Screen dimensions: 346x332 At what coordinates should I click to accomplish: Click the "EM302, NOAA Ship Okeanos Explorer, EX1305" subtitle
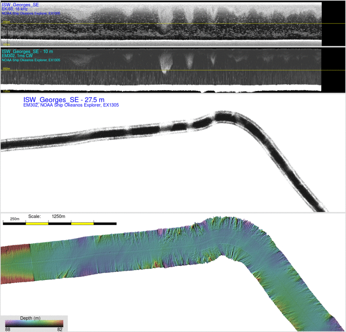[x=71, y=105]
